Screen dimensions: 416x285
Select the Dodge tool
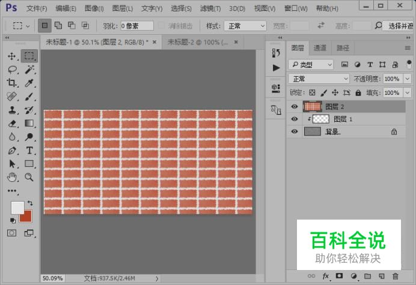coord(29,137)
